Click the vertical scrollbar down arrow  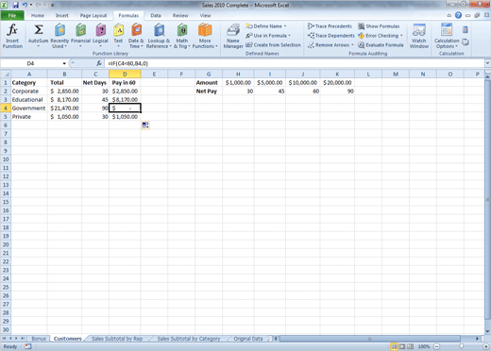(487, 331)
